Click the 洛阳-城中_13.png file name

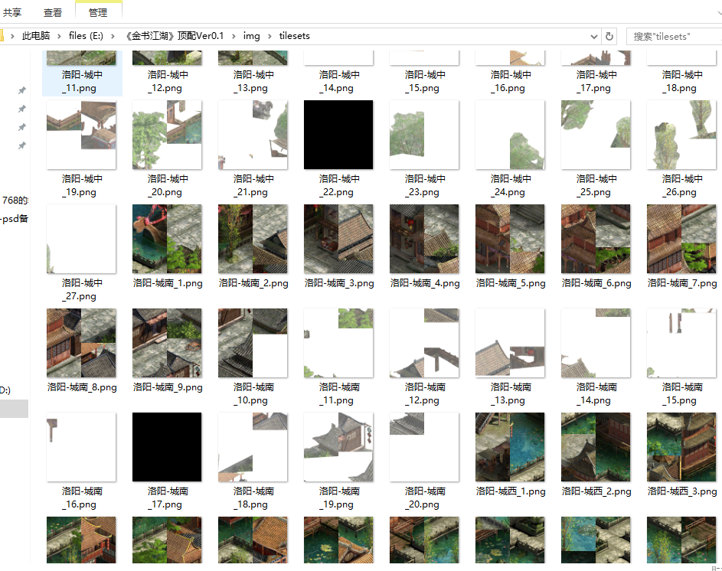click(253, 81)
